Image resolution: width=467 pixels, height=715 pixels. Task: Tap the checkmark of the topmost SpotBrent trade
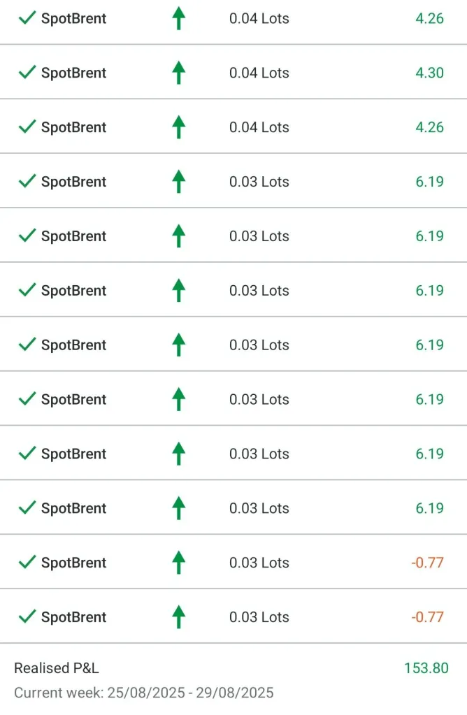coord(27,17)
